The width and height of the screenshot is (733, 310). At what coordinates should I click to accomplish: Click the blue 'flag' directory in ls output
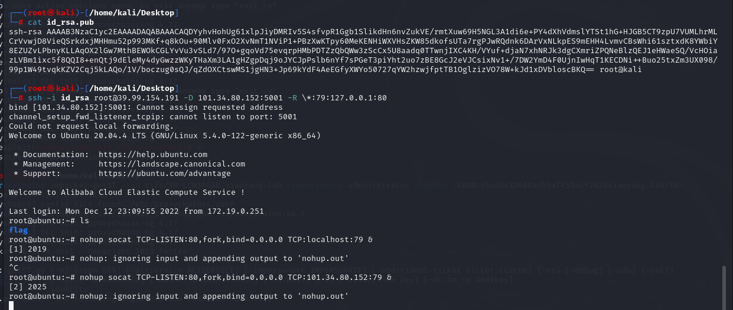pyautogui.click(x=18, y=230)
